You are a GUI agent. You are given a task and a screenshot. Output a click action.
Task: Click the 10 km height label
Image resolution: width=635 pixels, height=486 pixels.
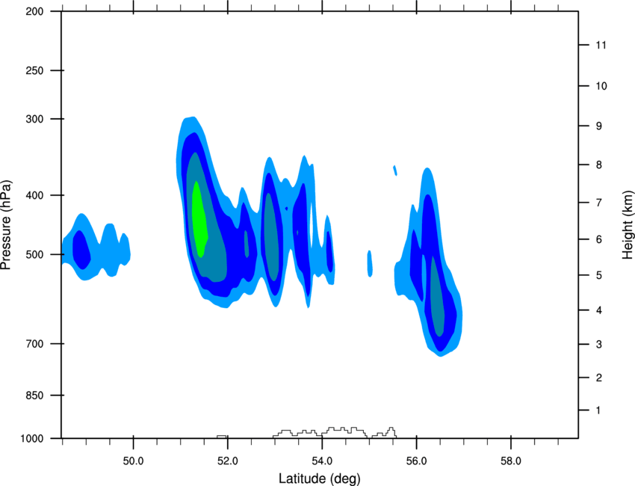coord(601,86)
